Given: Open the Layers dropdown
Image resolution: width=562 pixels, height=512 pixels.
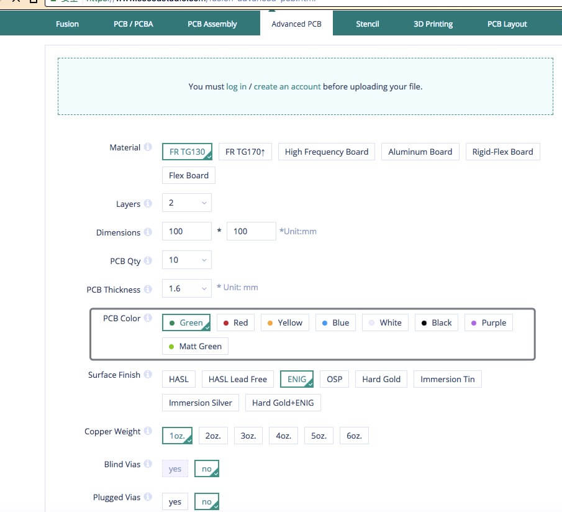Looking at the screenshot, I should 186,203.
